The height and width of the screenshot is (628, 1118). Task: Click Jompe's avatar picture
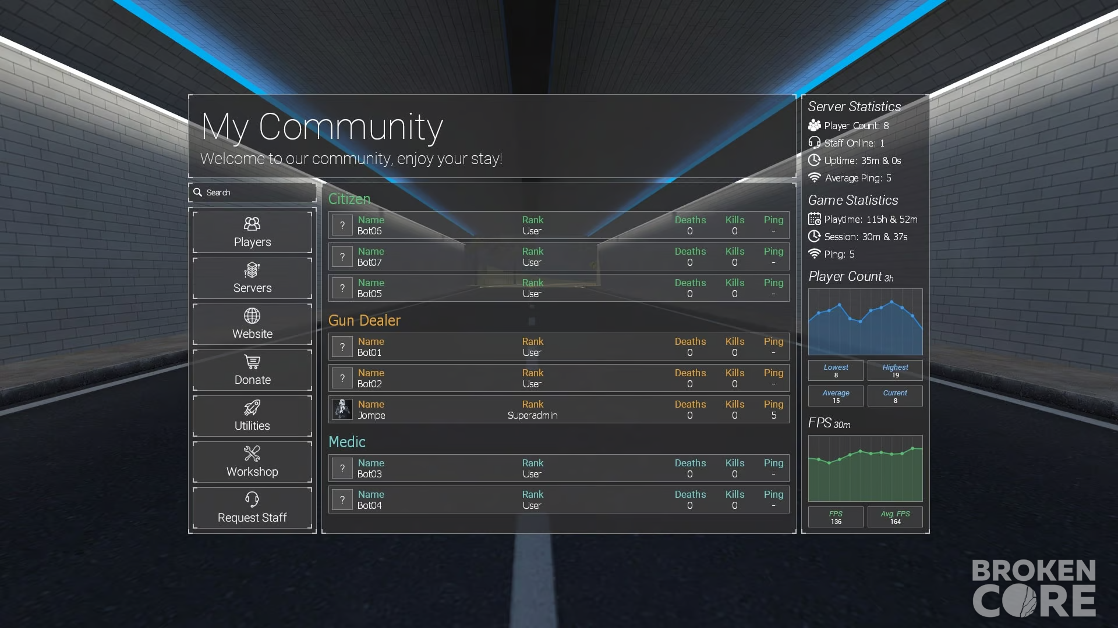click(342, 409)
